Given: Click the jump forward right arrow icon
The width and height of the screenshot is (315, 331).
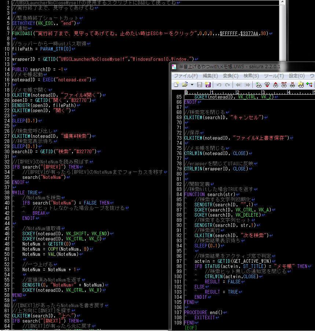Looking at the screenshot, I should pos(247,85).
